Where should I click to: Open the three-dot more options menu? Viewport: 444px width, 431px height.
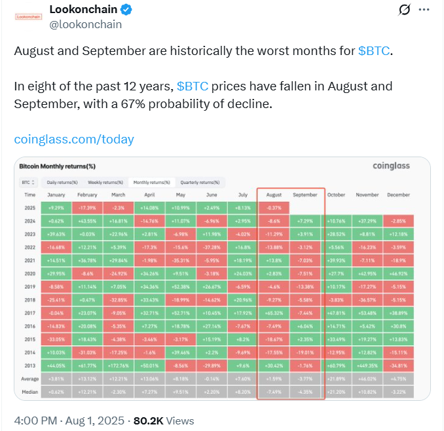(424, 10)
